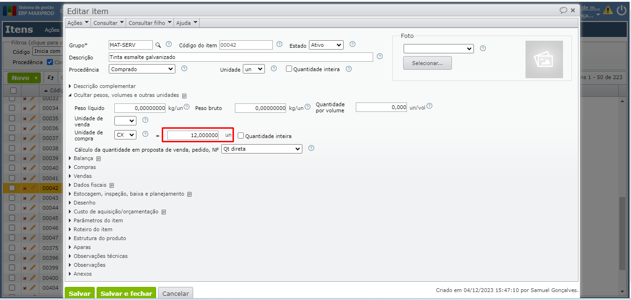Open the Foto selection dropdown
Screen dimensions: 631x300
click(x=439, y=49)
